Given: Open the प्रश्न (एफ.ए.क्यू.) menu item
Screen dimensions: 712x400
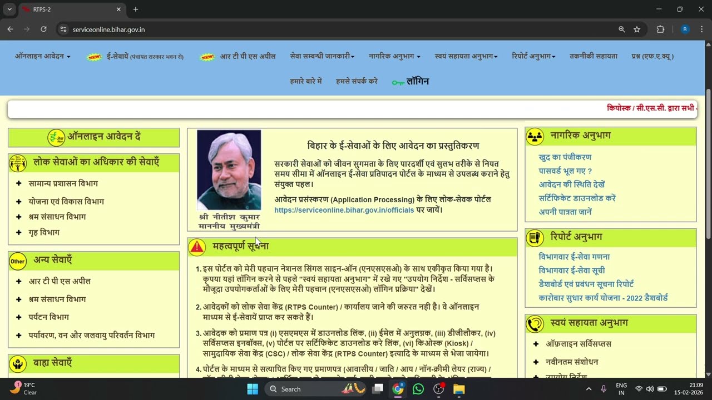Looking at the screenshot, I should pyautogui.click(x=652, y=56).
